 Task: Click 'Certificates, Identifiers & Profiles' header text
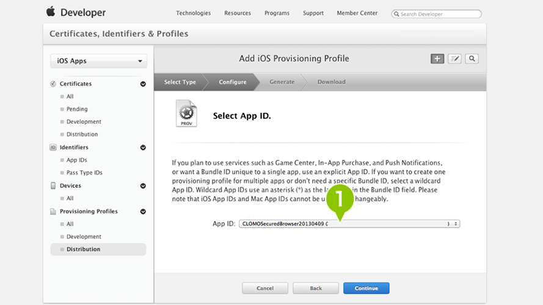(x=118, y=34)
